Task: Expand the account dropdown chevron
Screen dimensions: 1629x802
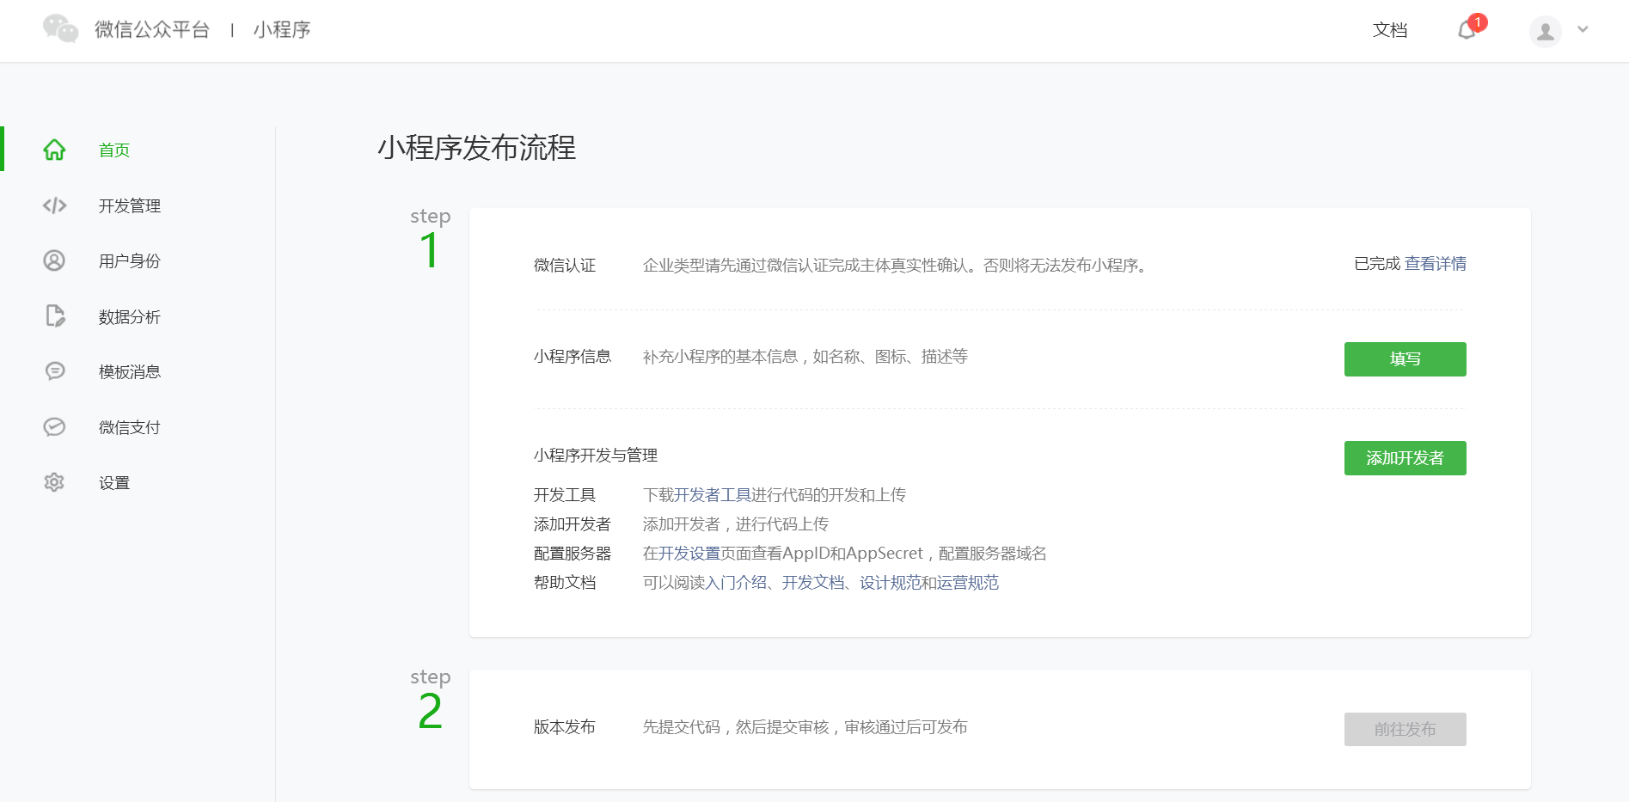Action: pyautogui.click(x=1583, y=29)
